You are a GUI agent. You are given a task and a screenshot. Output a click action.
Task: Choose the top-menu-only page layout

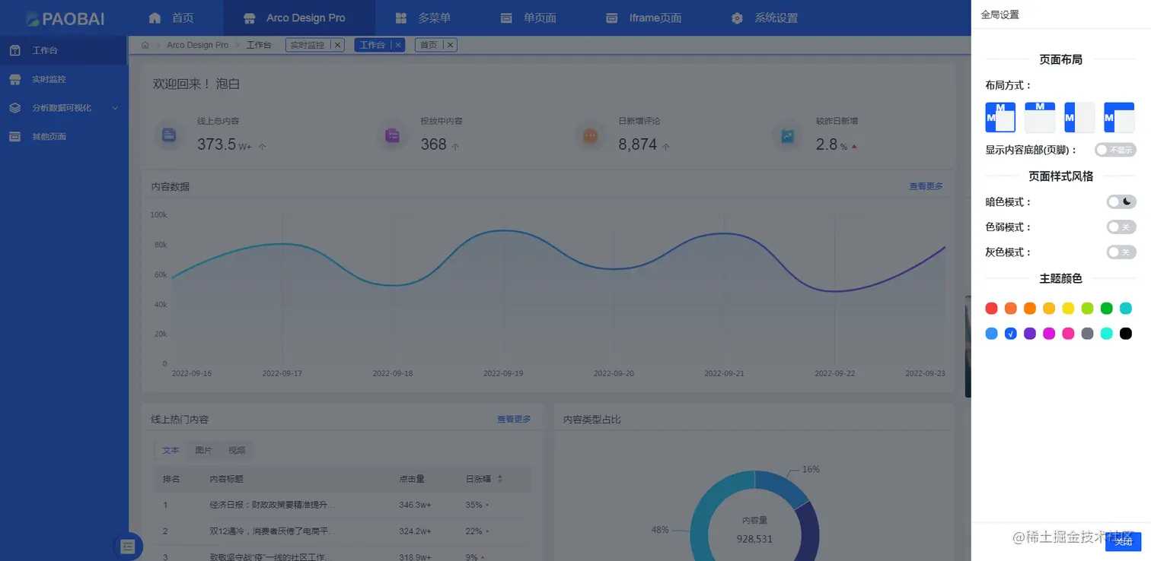1040,118
